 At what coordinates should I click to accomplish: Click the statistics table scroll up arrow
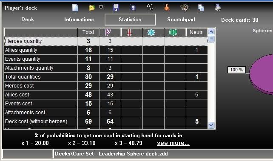(x=211, y=31)
